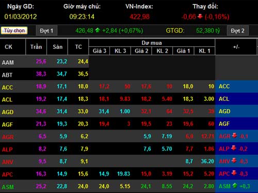Select the AGR symbol in CK column

pyautogui.click(x=8, y=137)
